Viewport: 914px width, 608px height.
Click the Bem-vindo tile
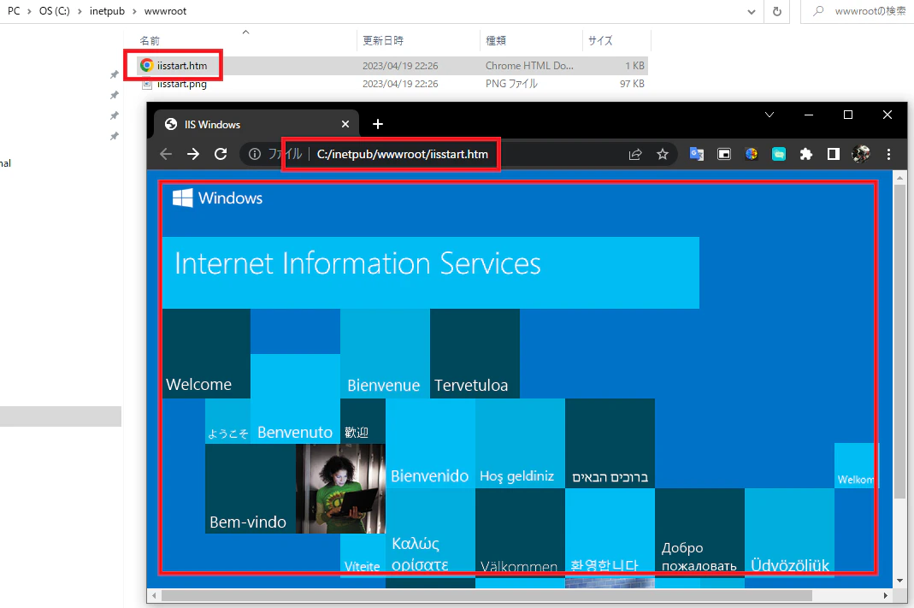point(251,488)
